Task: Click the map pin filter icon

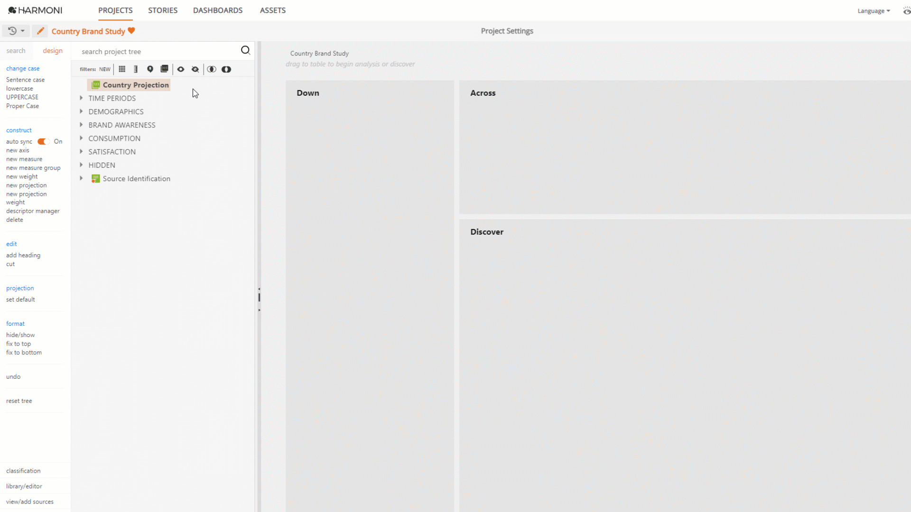Action: [x=150, y=69]
